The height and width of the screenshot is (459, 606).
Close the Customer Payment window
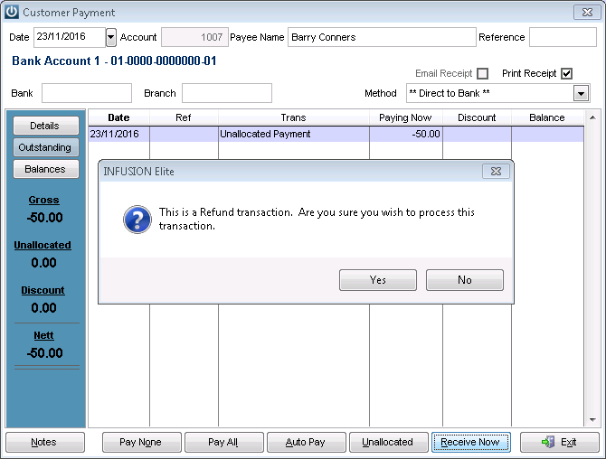587,13
